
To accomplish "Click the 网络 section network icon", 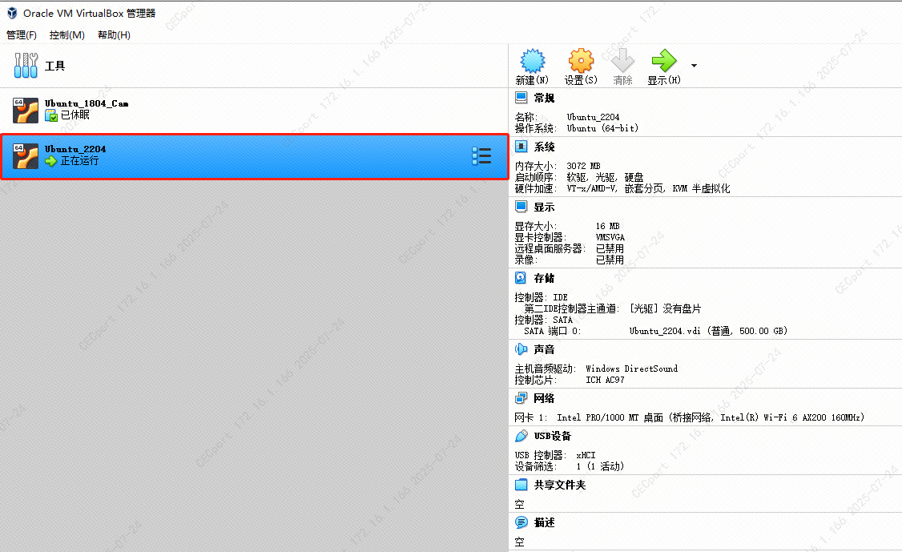I will pos(521,397).
